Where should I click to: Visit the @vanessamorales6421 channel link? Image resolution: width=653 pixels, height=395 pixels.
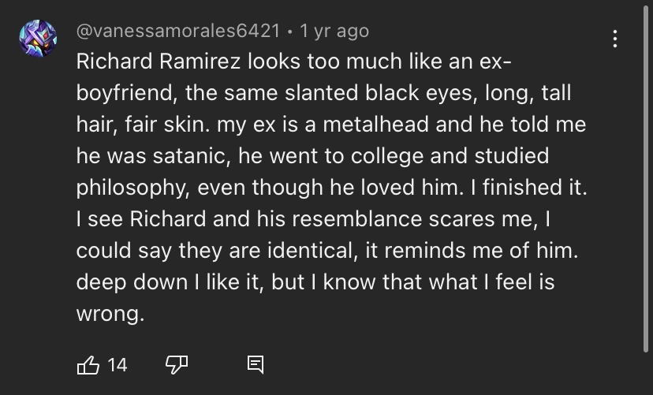177,31
